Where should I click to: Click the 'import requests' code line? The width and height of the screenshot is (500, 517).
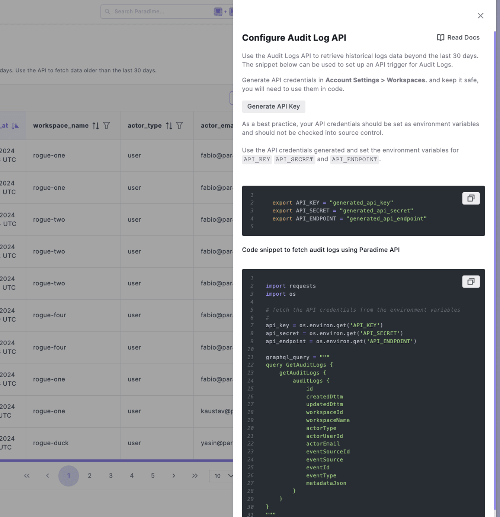click(x=291, y=286)
